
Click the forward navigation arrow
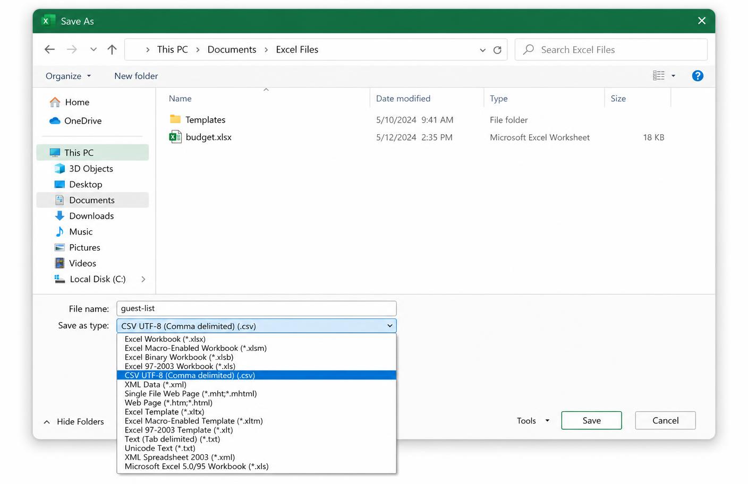(72, 49)
